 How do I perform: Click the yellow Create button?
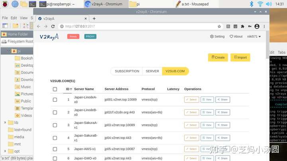[218, 58]
